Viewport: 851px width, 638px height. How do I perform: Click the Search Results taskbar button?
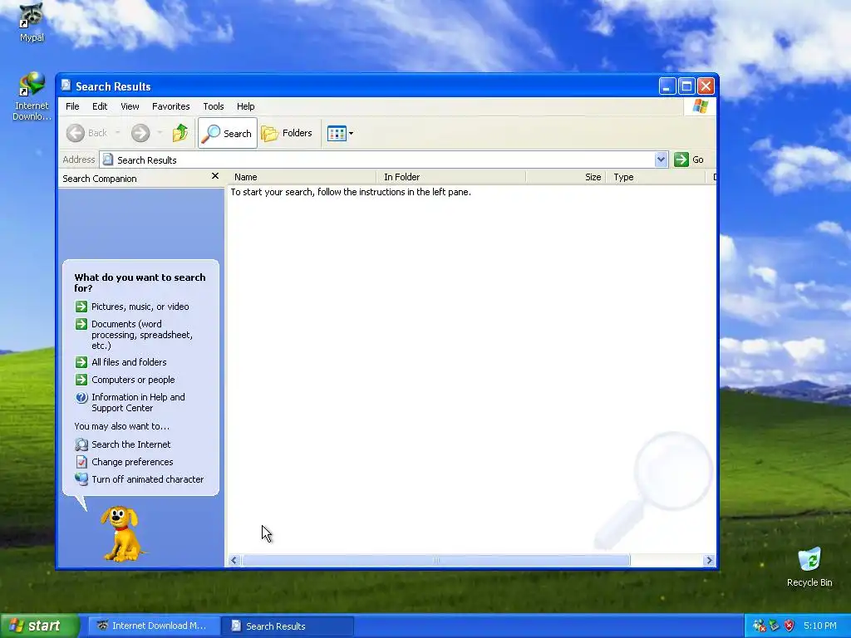click(x=288, y=626)
